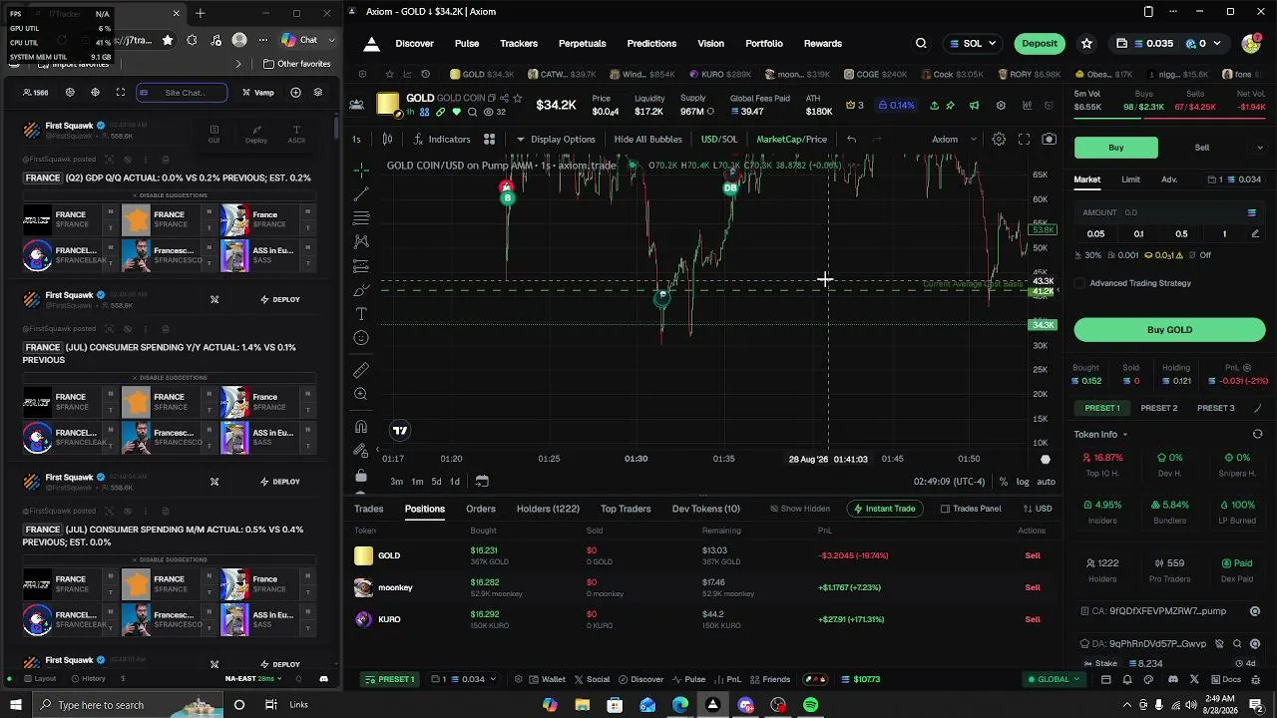Select the chart crosshair cursor tool
The width and height of the screenshot is (1277, 718).
[x=361, y=170]
